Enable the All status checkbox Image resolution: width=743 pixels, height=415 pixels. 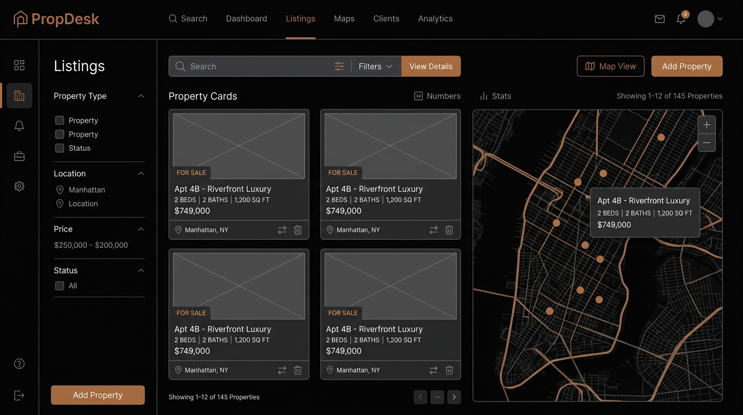pos(60,286)
